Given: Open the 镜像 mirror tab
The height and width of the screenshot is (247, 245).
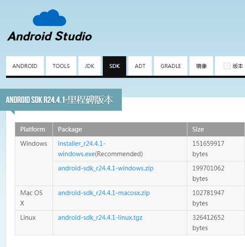Looking at the screenshot, I should [x=201, y=66].
